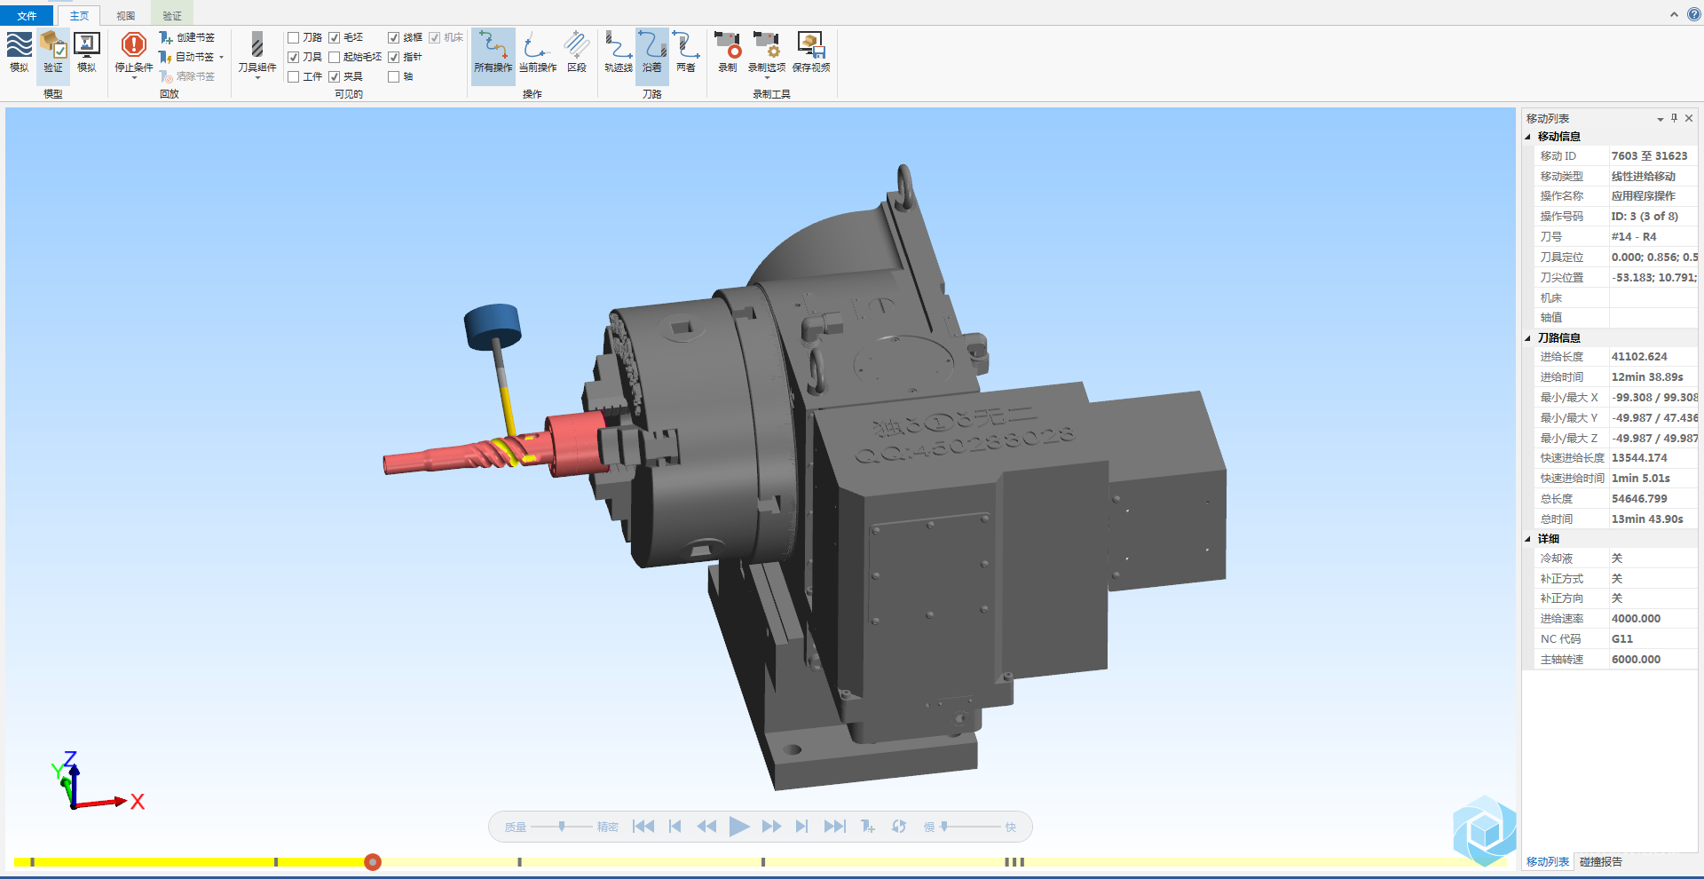Select 当前操作 current operation
Screen dimensions: 1704x879
(538, 53)
